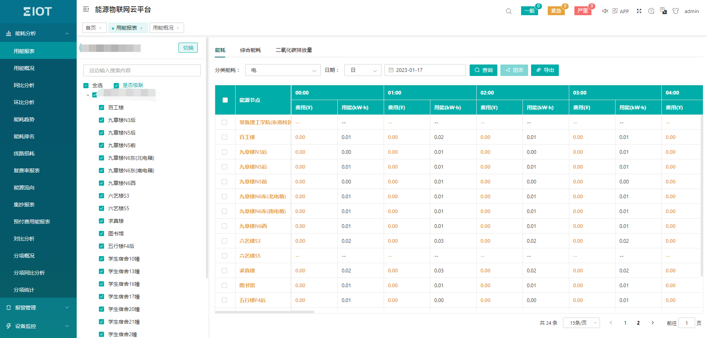Toggle the 是否级联 checkbox
The width and height of the screenshot is (707, 338).
(x=116, y=86)
